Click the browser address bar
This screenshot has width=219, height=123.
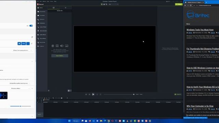point(206,5)
